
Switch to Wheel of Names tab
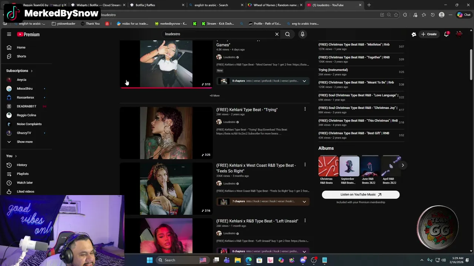point(275,5)
